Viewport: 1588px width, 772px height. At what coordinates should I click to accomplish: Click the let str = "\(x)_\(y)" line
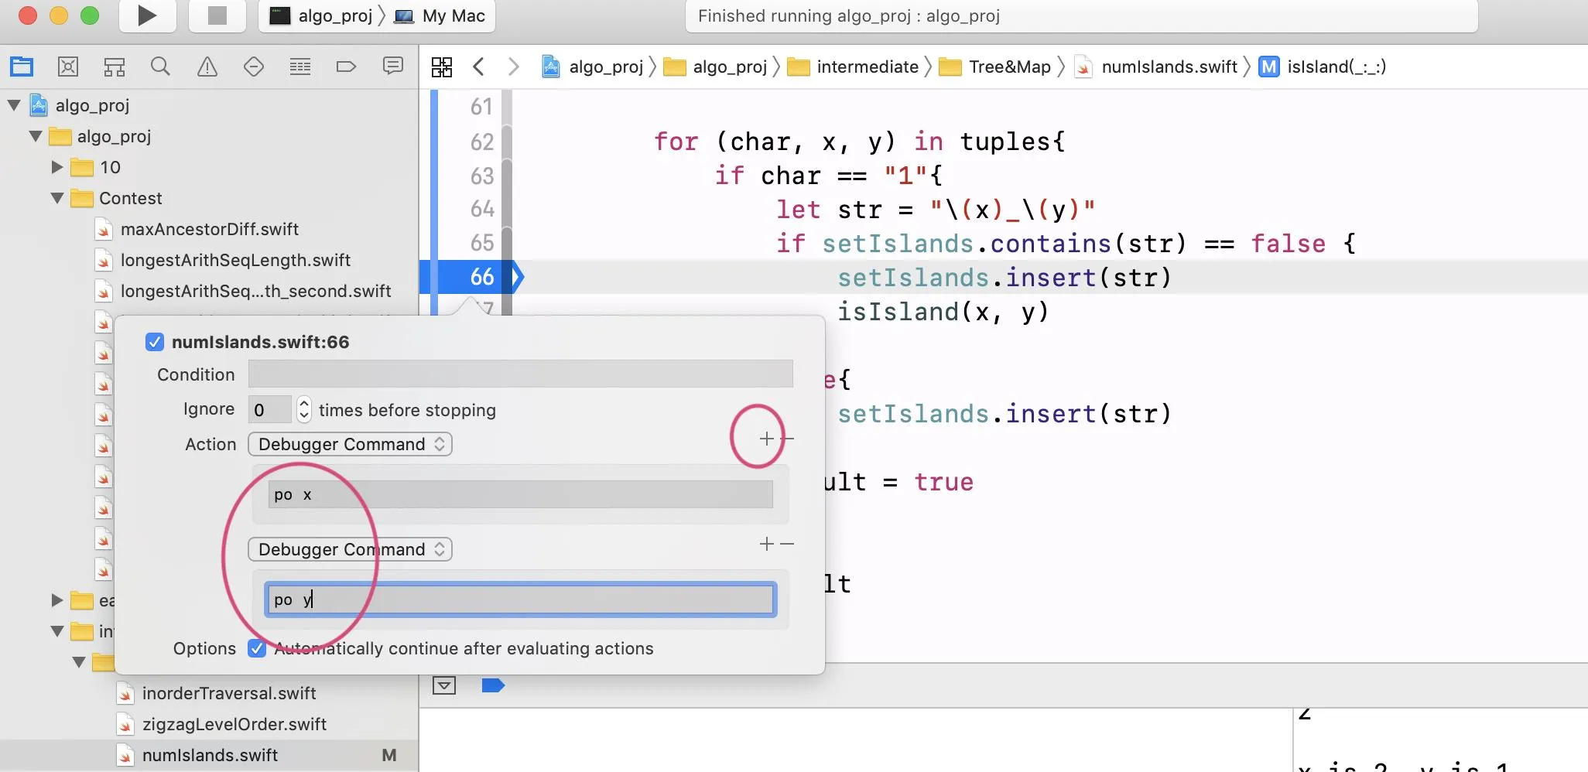(936, 210)
